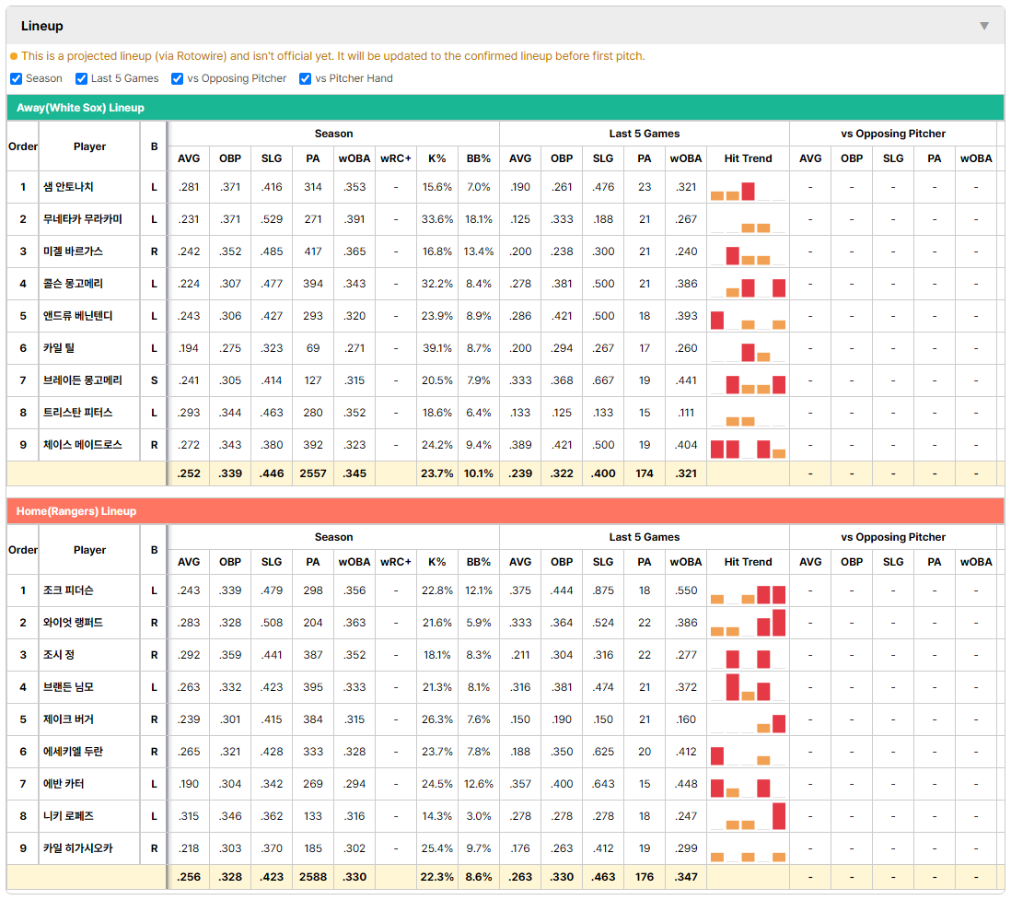Screen dimensions: 1011x900
Task: Click 와이엇 랭퍼드 hit trend bar chart
Action: [x=748, y=623]
